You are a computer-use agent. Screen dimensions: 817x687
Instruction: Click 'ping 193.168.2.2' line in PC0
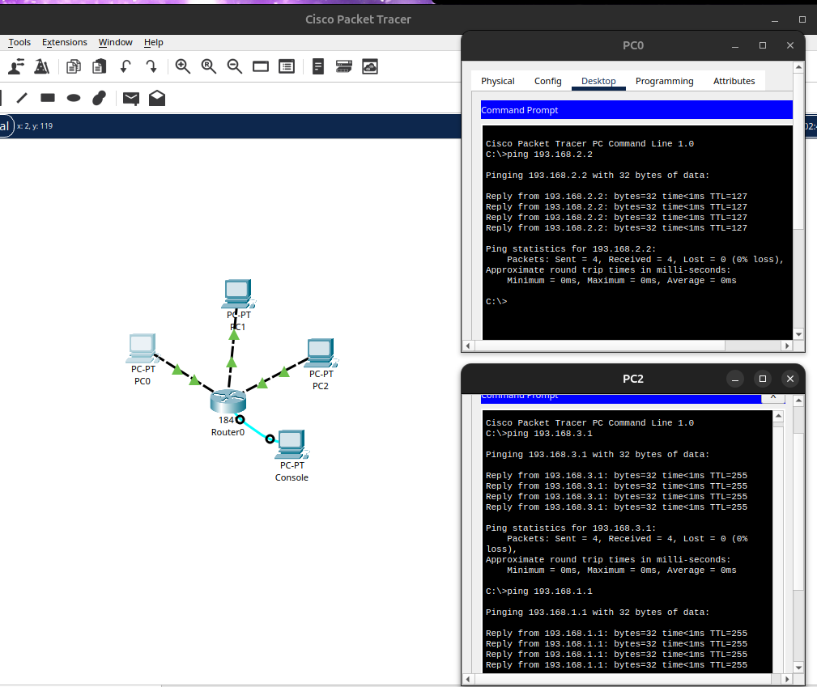point(538,155)
